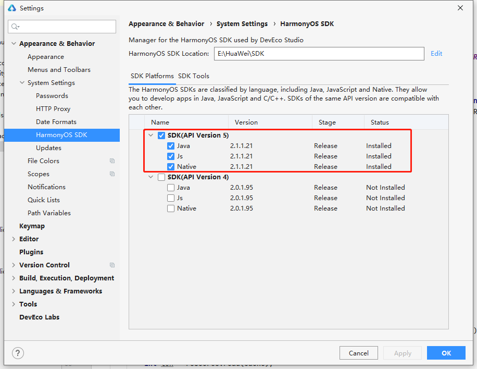Check SDK(API Version 4) checkbox
This screenshot has height=369, width=477.
tap(161, 177)
